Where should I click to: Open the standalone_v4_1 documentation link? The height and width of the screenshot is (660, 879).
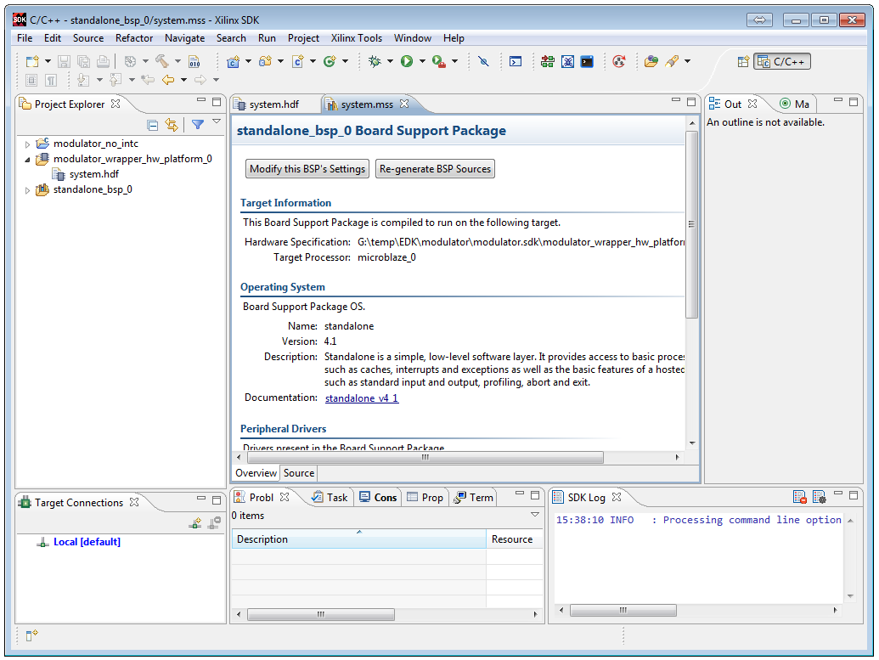click(362, 398)
